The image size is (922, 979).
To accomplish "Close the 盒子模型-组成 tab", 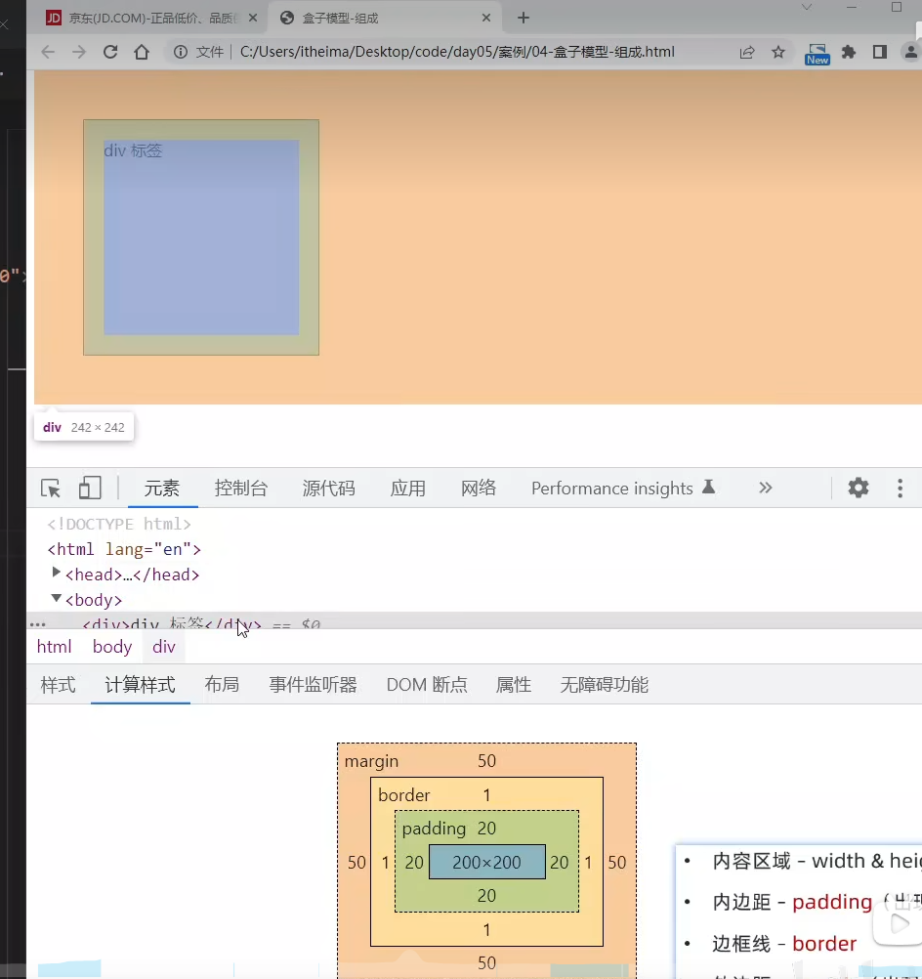I will pos(486,19).
